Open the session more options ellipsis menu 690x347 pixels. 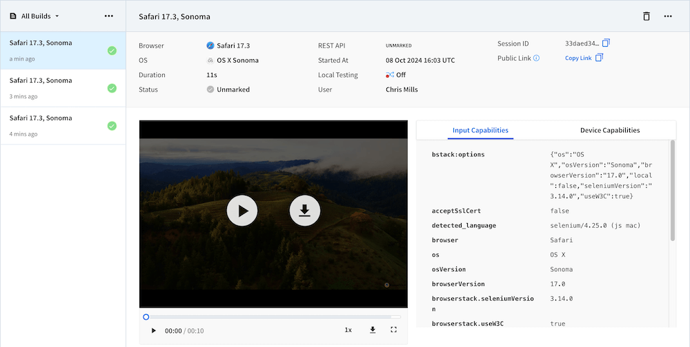668,16
